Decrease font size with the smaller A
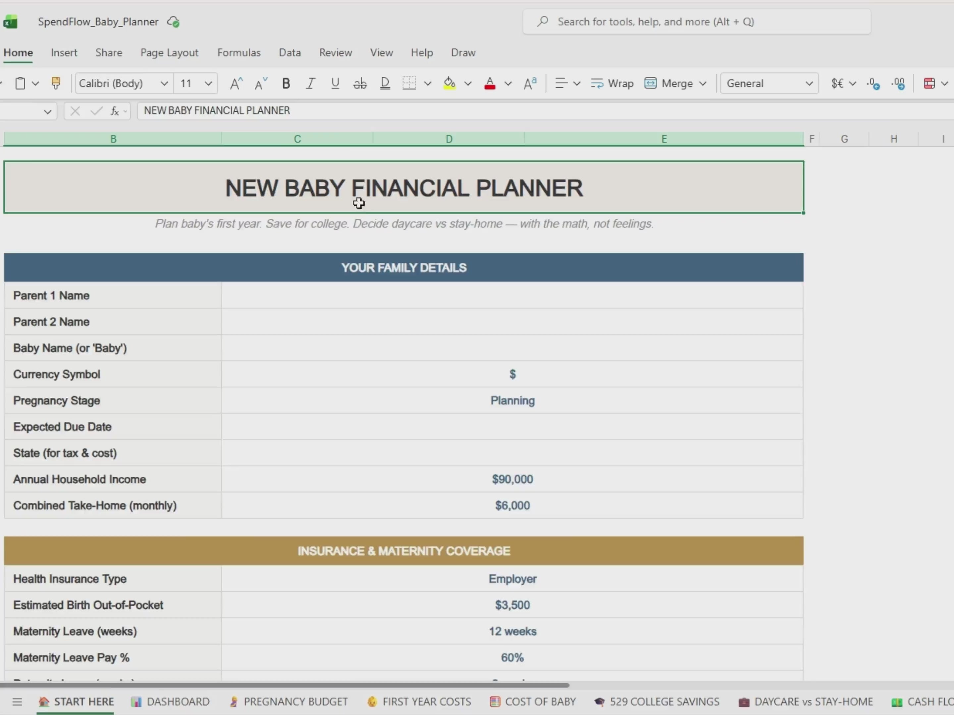954x715 pixels. coord(260,83)
